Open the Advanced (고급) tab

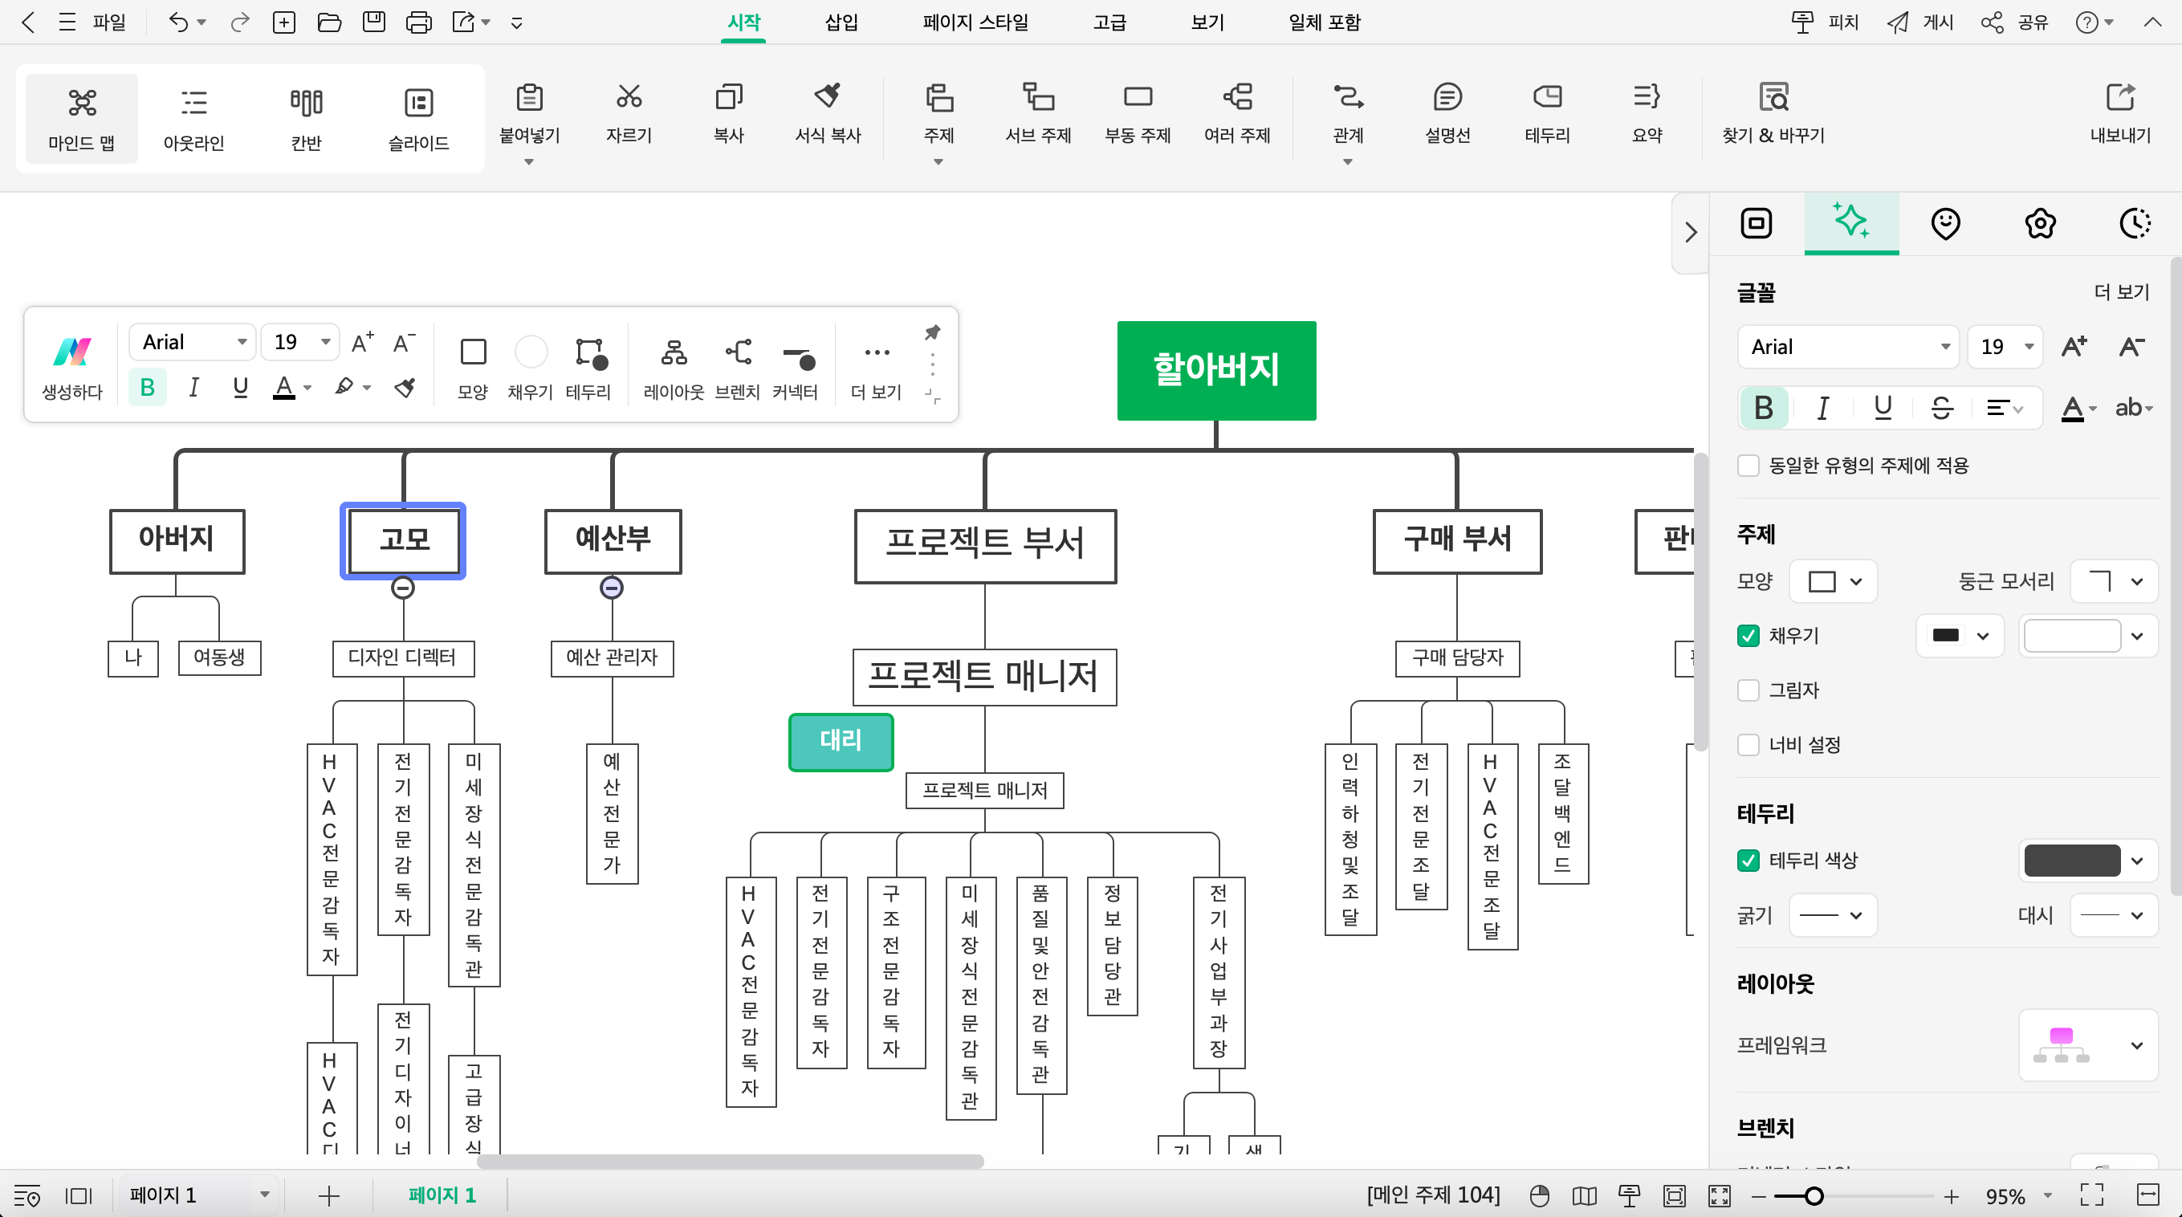(x=1109, y=22)
